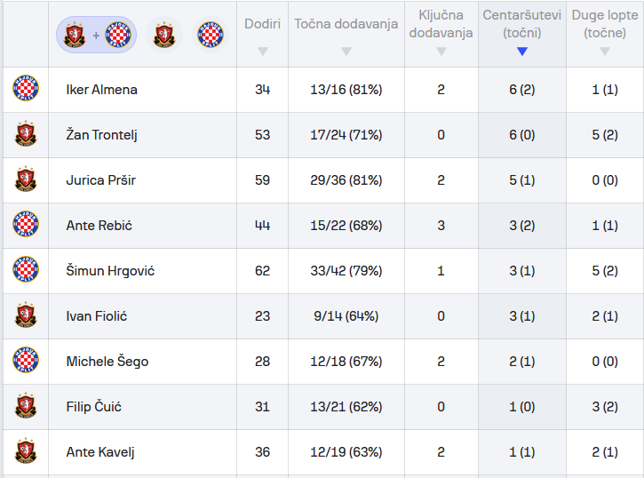Click the Hajduk crest next to Michele Šego
This screenshot has width=644, height=478.
tap(26, 361)
